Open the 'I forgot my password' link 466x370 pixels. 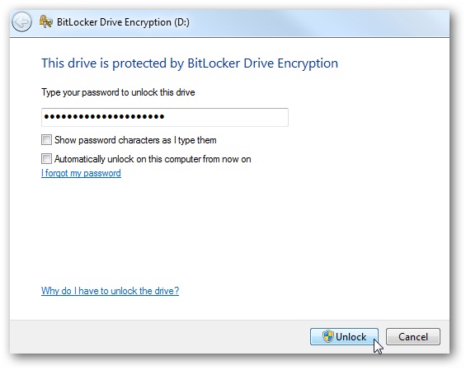[x=81, y=173]
